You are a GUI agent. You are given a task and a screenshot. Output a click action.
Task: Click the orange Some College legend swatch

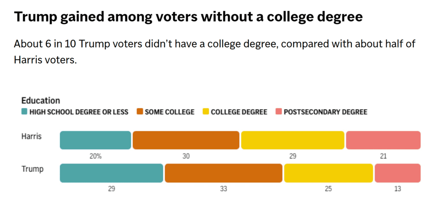tap(140, 112)
